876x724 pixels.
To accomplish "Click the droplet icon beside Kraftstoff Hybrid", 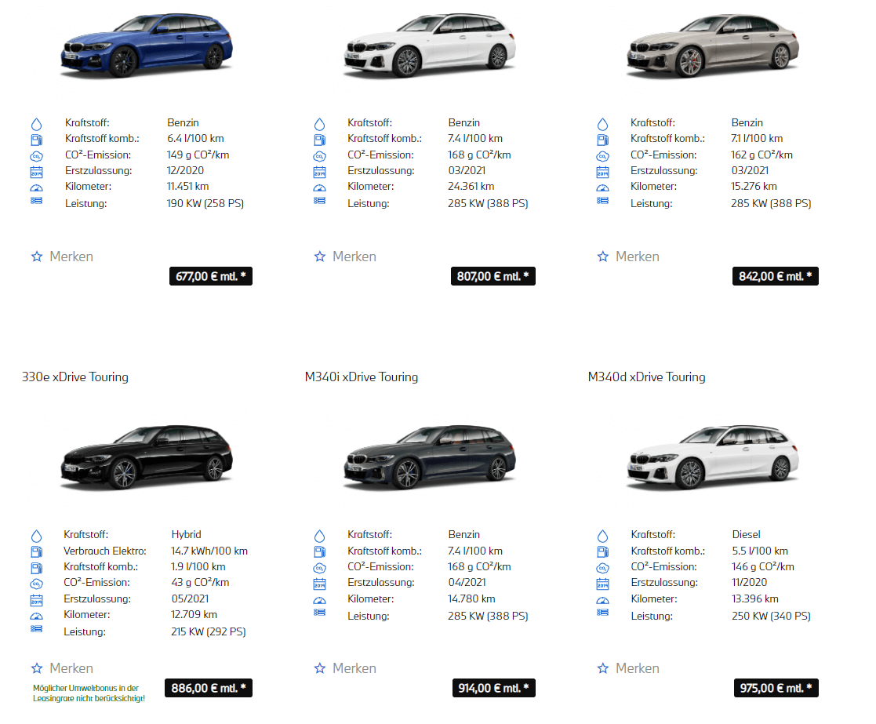I will point(36,537).
